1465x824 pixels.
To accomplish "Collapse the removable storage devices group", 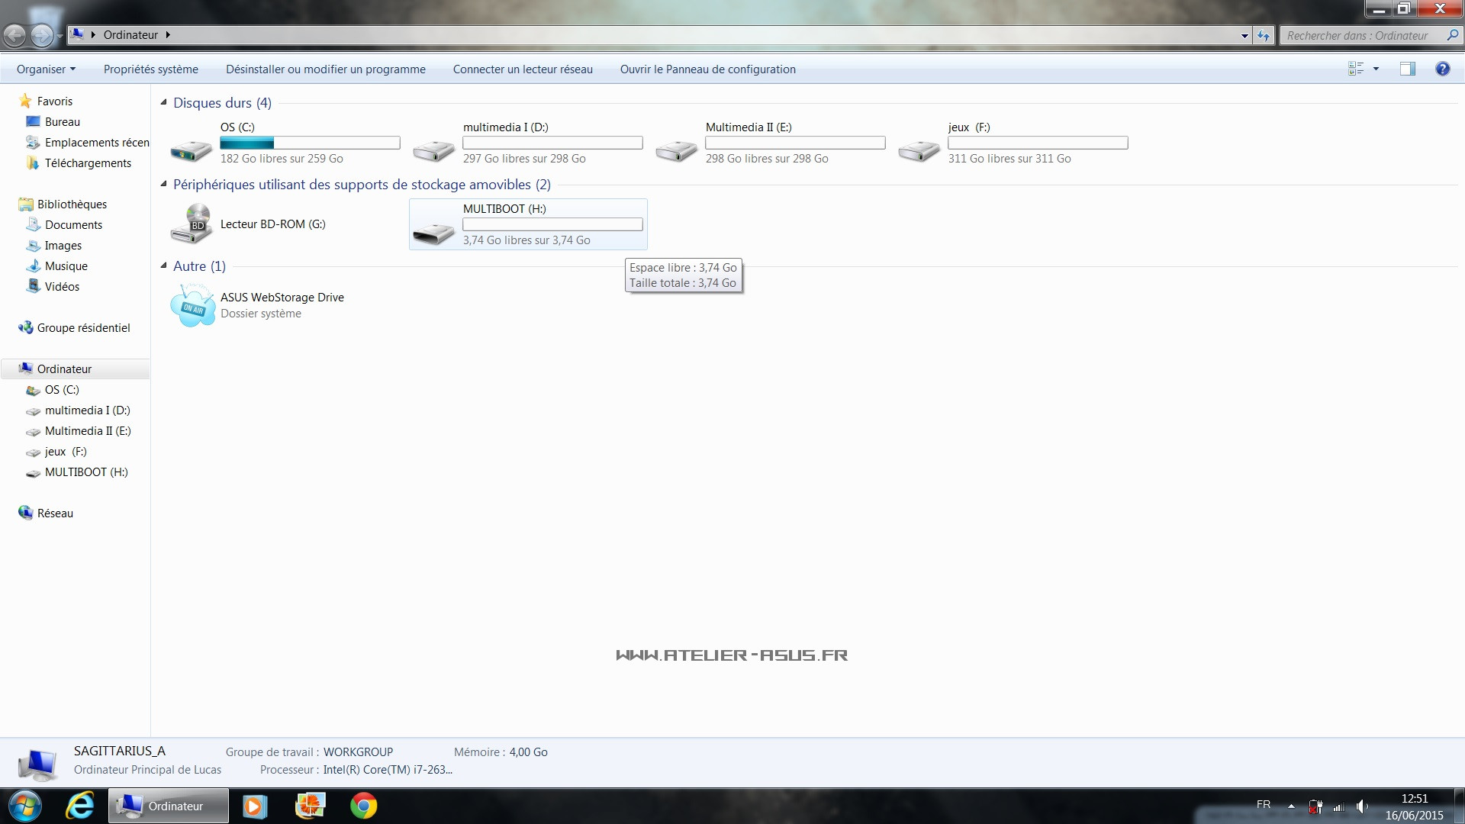I will tap(163, 184).
